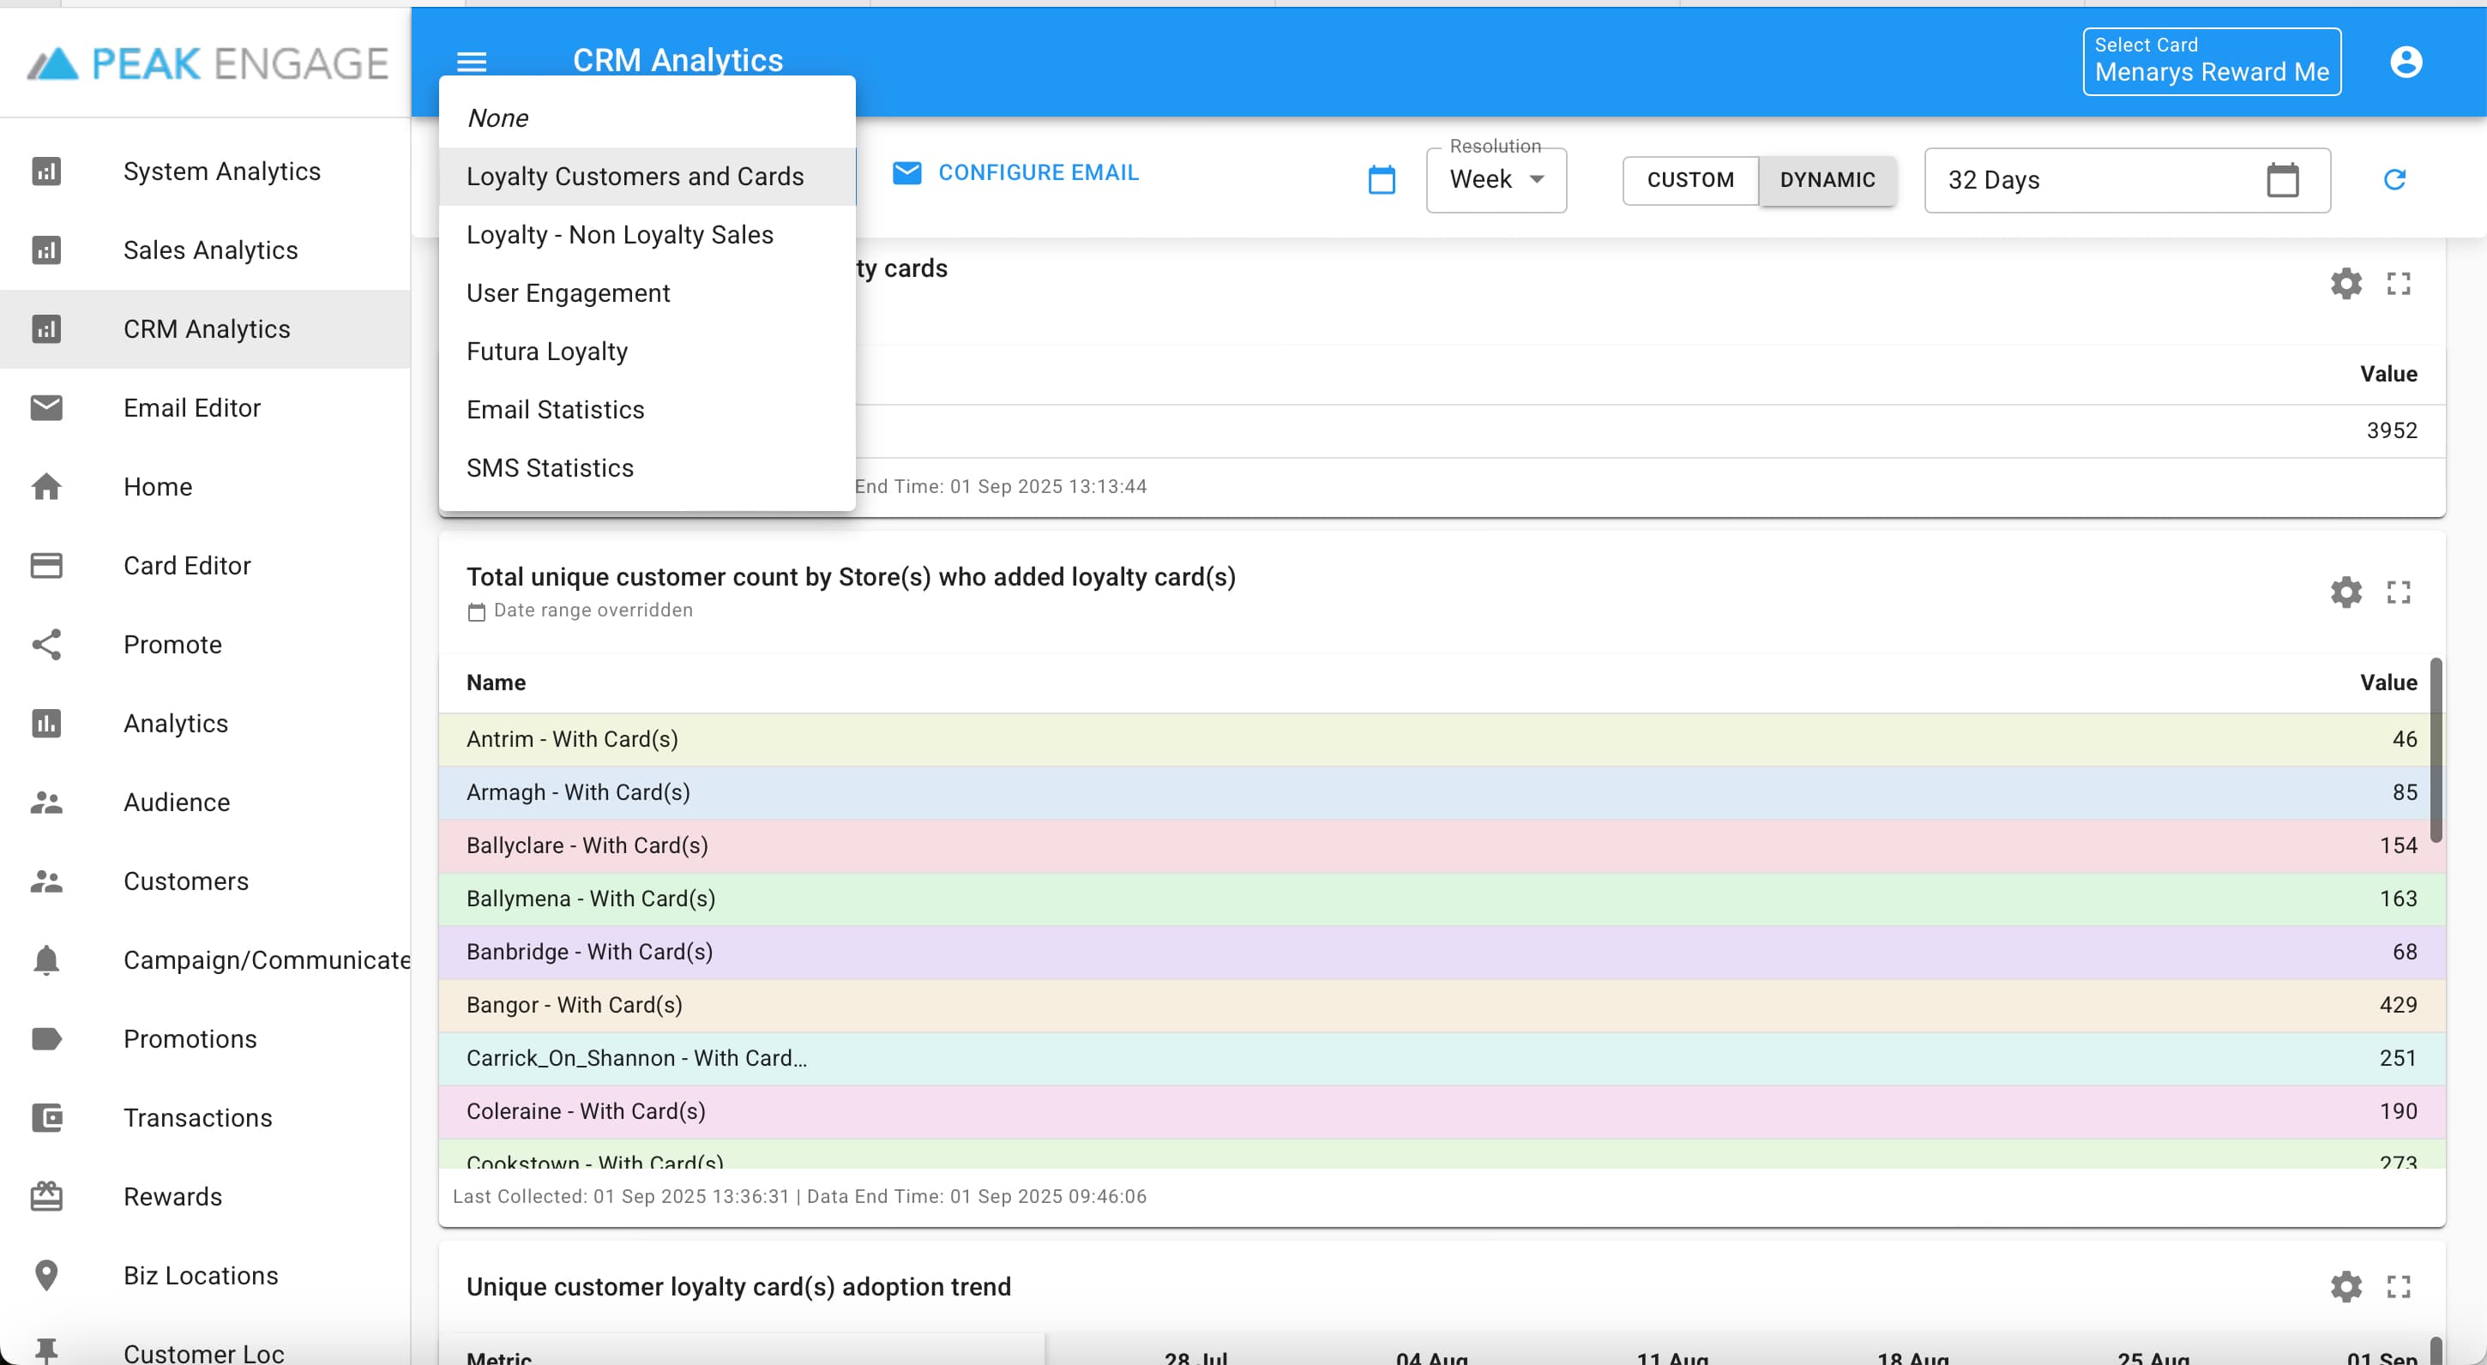The image size is (2487, 1365).
Task: Click the Biz Locations pin icon
Action: click(x=46, y=1274)
